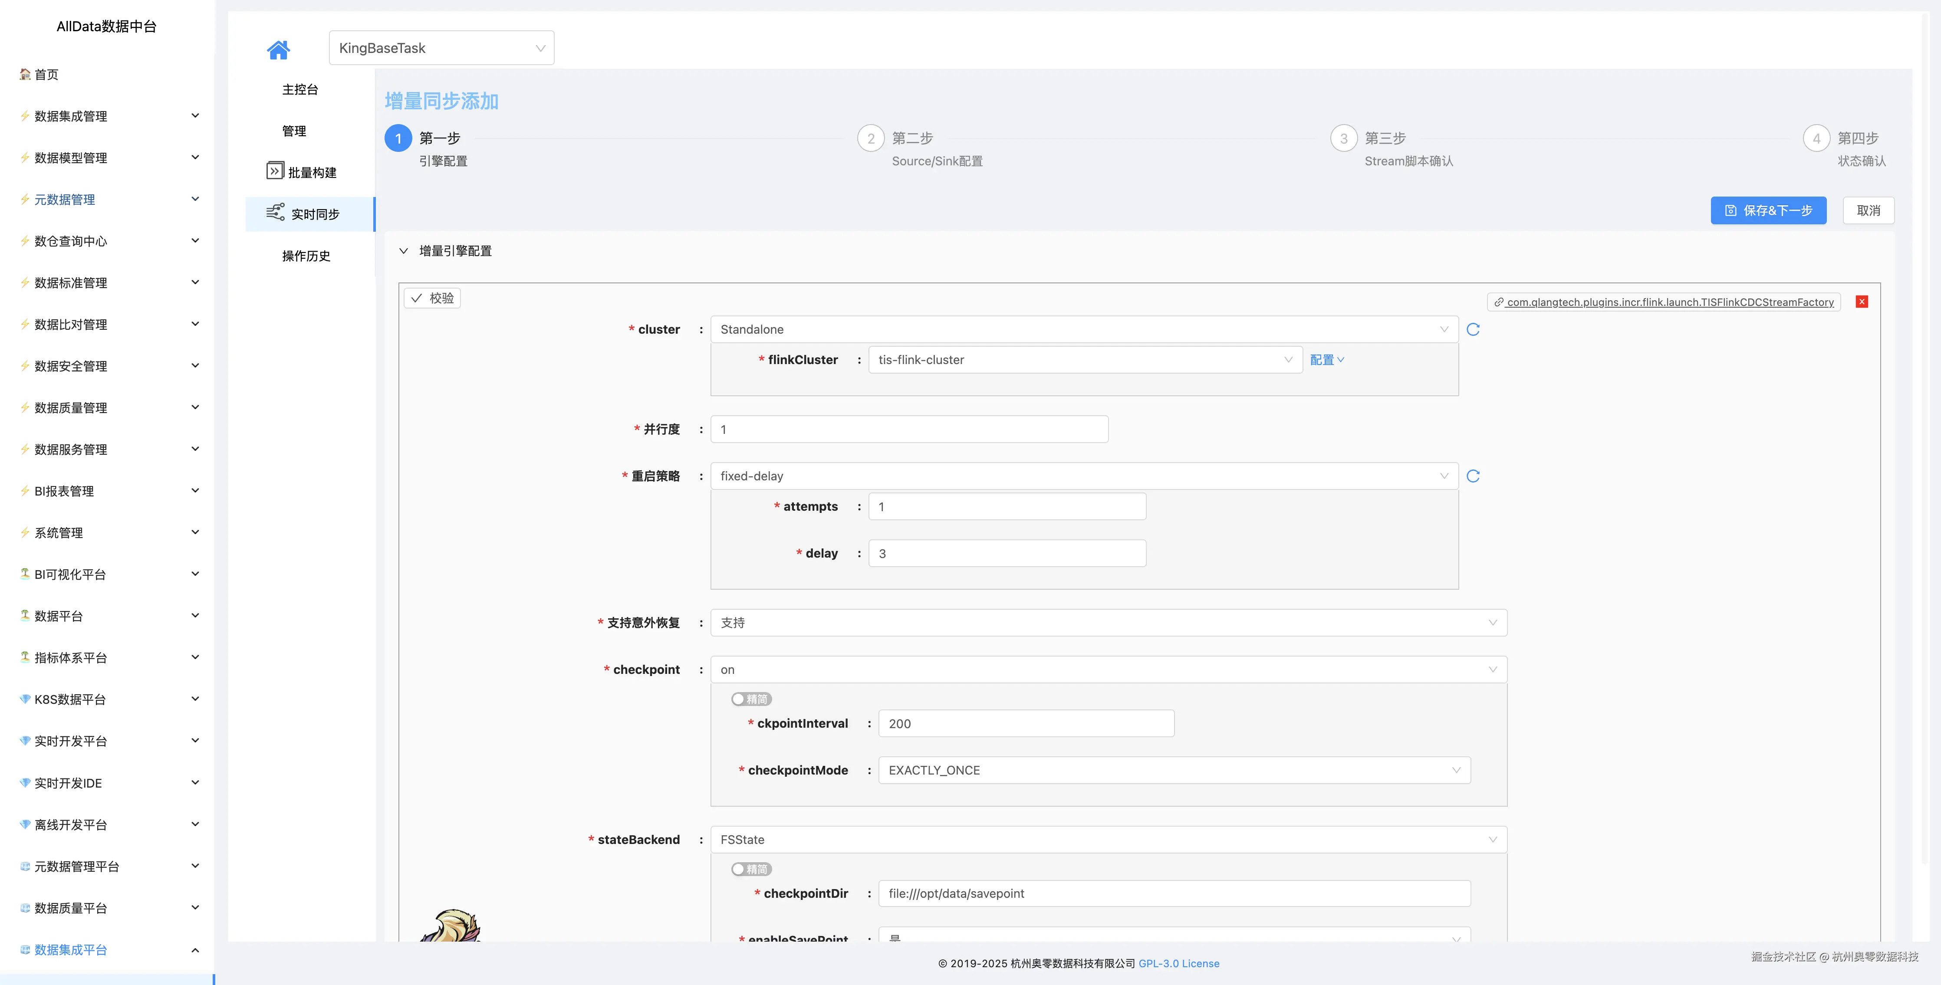1941x985 pixels.
Task: Open the KingBaseTask dropdown
Action: tap(441, 48)
